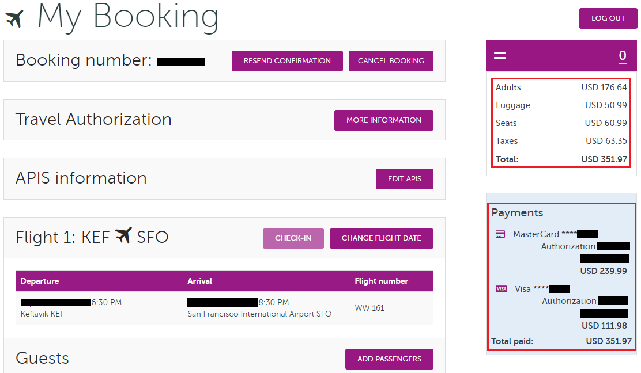Click the hamburger menu icon in purple cart header
Image resolution: width=641 pixels, height=373 pixels.
coord(500,56)
